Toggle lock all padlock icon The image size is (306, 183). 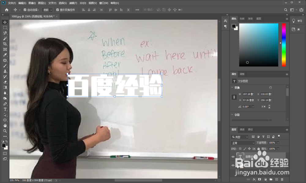[x=259, y=149]
